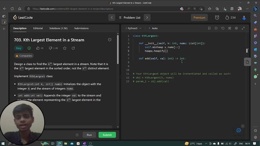Click the streak flame icon showing 234
Image resolution: width=260 pixels, height=146 pixels.
point(230,17)
